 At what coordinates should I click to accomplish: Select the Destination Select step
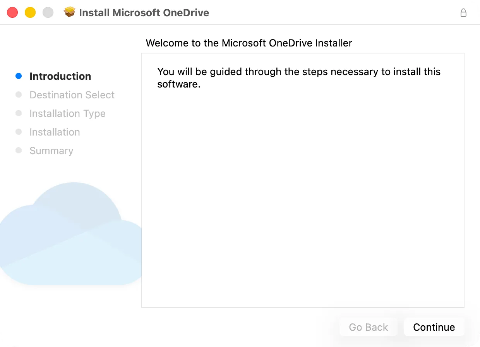coord(72,95)
